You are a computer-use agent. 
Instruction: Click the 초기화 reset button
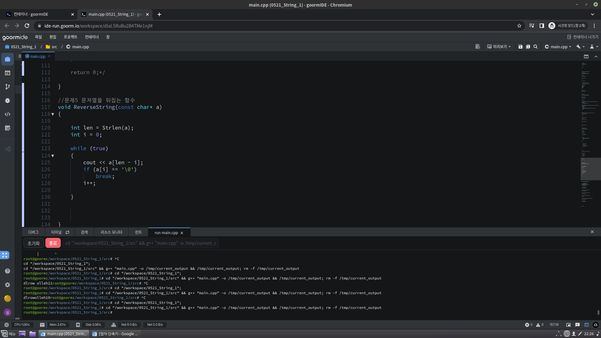(x=33, y=243)
